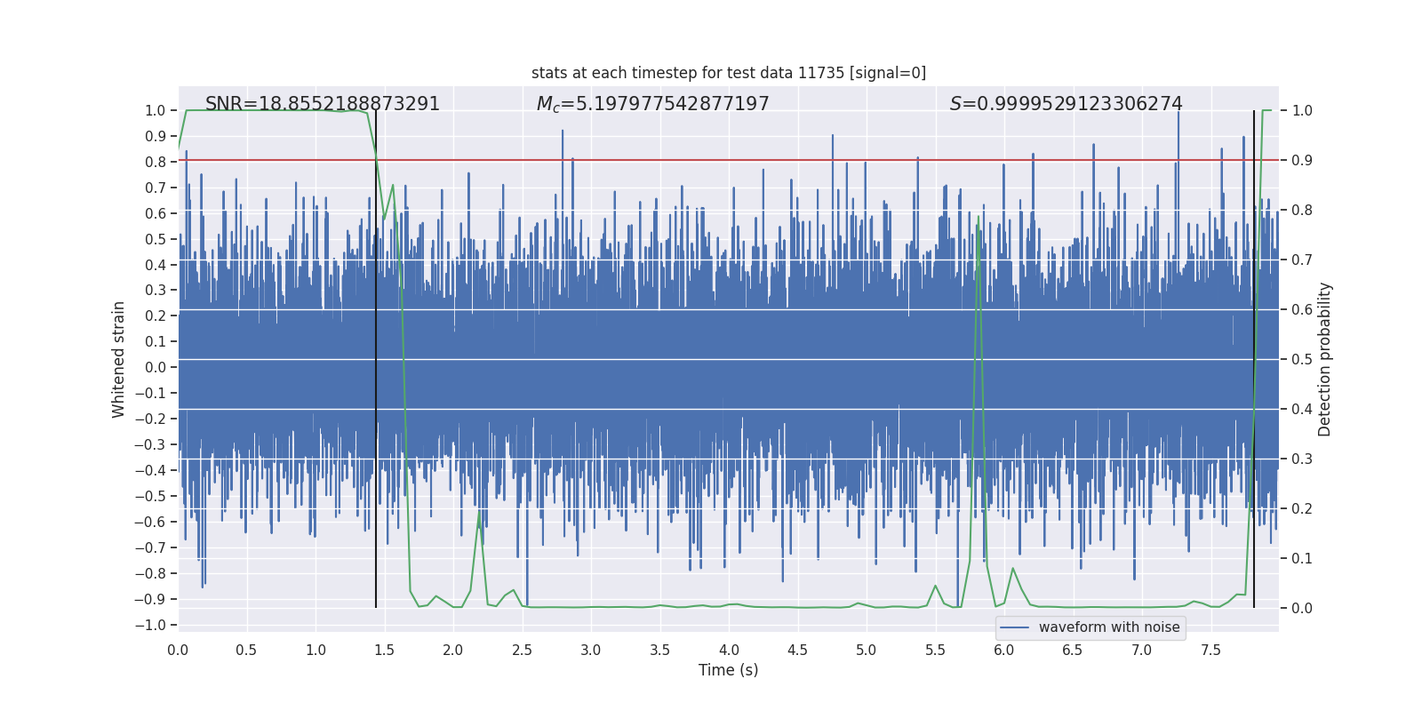Viewport: 1422px width, 711px height.
Task: Click the 1.0 tick on the Whitened strain axis
Action: tap(156, 110)
